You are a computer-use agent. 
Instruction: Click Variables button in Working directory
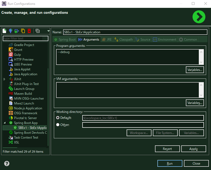tap(191, 133)
